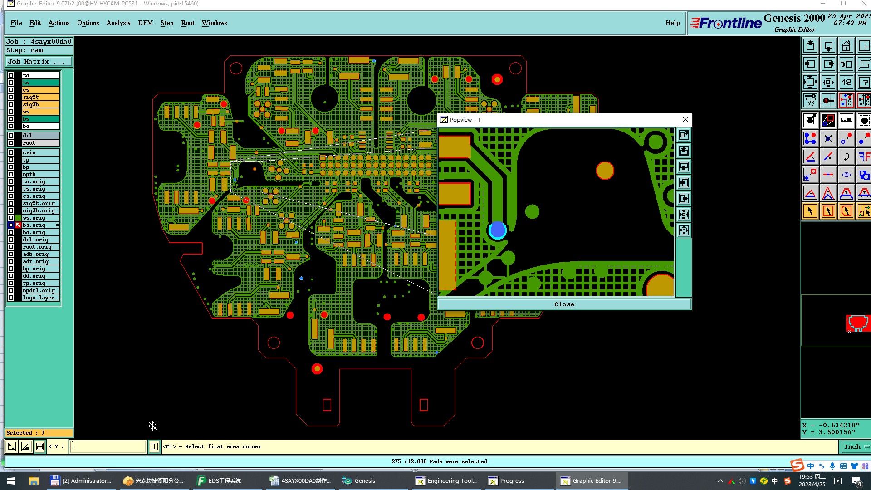Open the DFM menu
The image size is (871, 490).
pyautogui.click(x=146, y=23)
